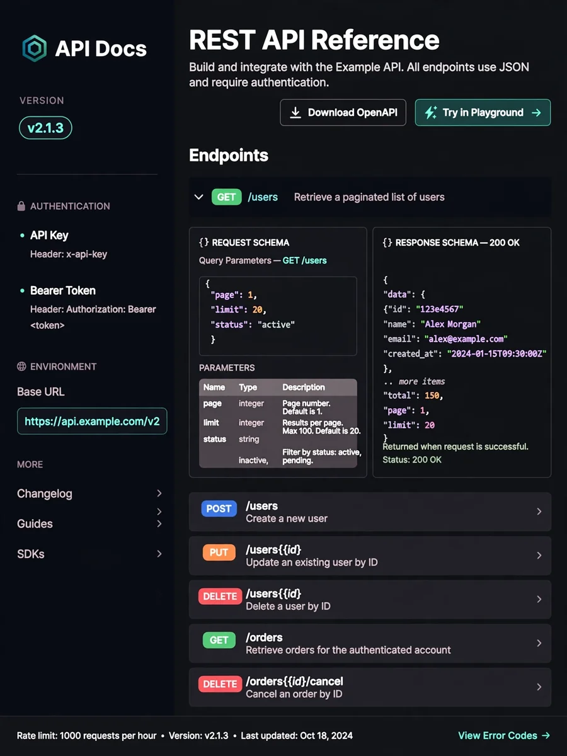This screenshot has height=756, width=567.
Task: Click the 'Type' table column header
Action: pyautogui.click(x=248, y=387)
